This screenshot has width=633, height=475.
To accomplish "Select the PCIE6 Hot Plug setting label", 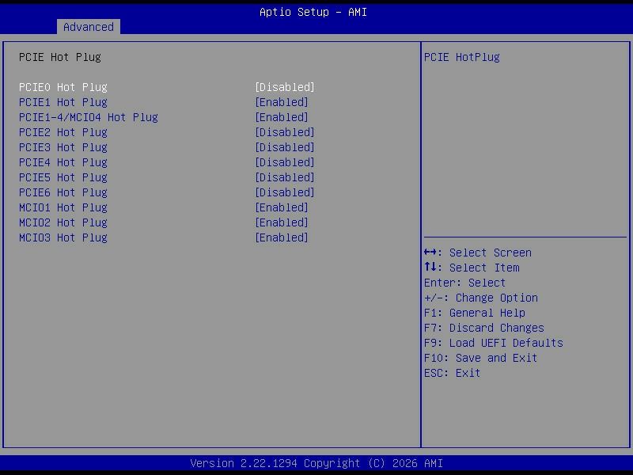I will 63,192.
